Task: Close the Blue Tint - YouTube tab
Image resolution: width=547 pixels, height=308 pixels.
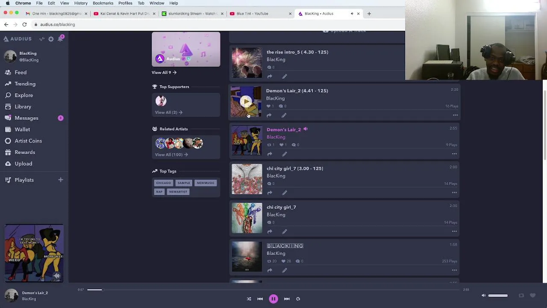Action: click(290, 14)
